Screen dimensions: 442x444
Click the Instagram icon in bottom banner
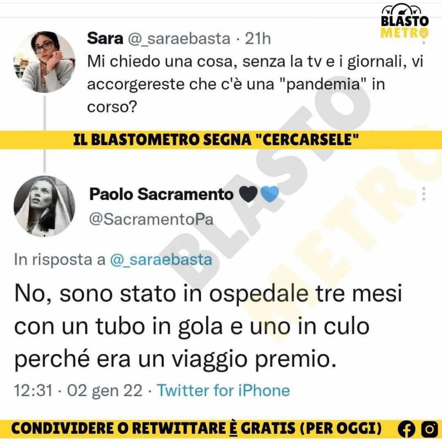pos(430,429)
